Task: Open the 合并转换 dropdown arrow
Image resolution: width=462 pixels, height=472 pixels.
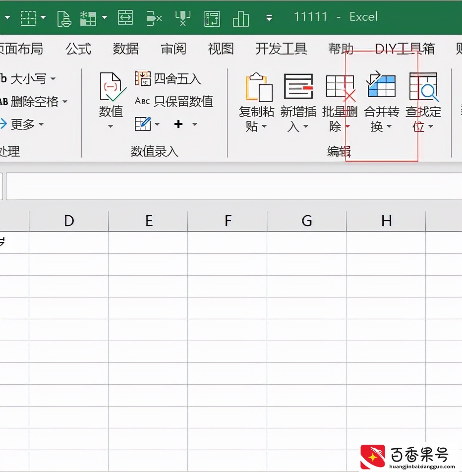Action: point(389,126)
